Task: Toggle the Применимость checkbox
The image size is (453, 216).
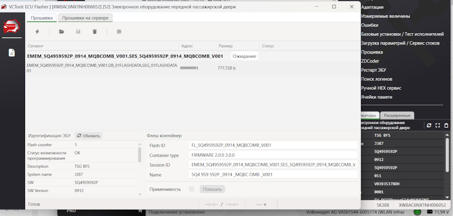Action: (191, 189)
